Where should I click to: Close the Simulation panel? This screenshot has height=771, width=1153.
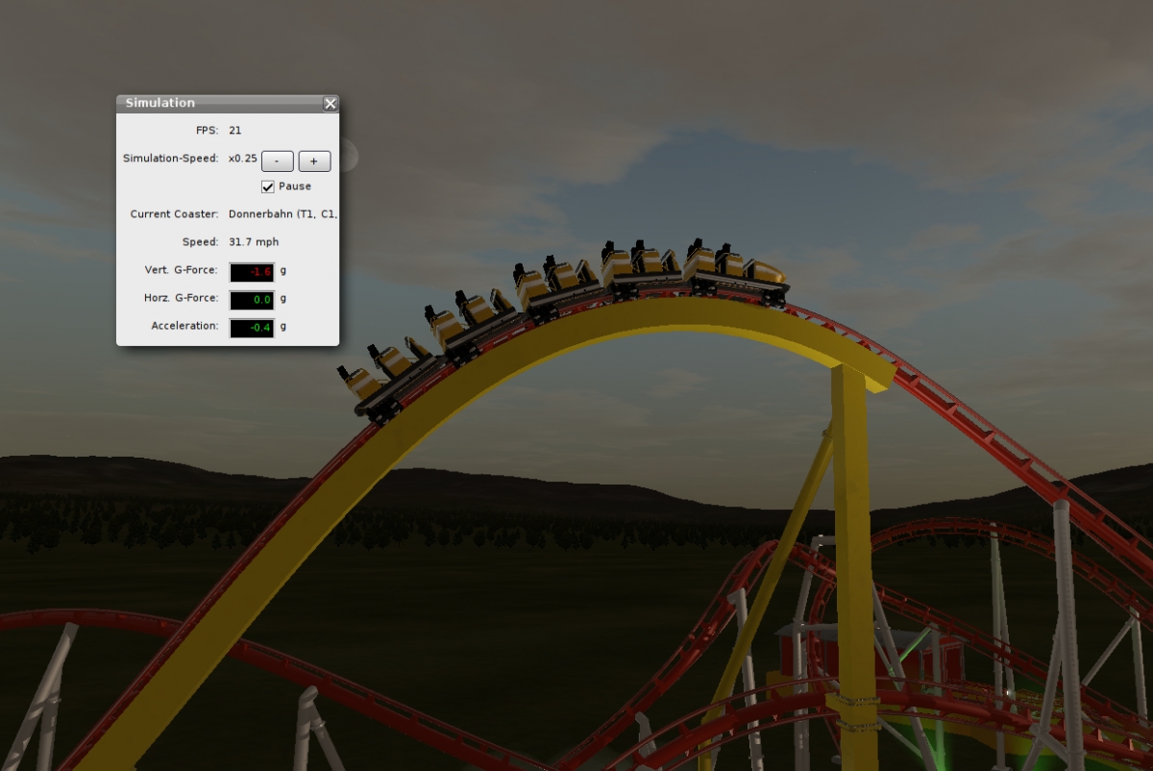pos(331,104)
